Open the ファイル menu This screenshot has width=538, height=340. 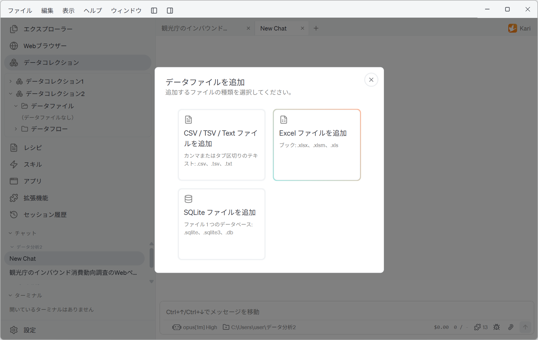pyautogui.click(x=20, y=11)
